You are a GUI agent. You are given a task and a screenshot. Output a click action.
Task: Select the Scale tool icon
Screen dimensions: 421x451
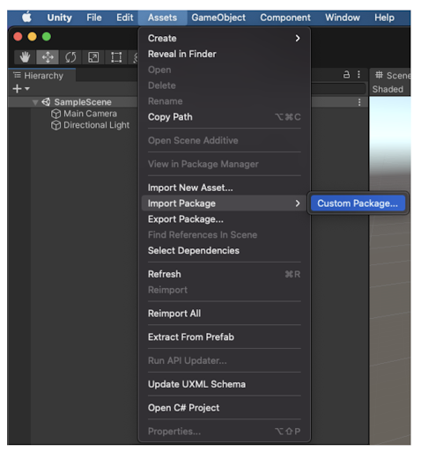(x=93, y=57)
